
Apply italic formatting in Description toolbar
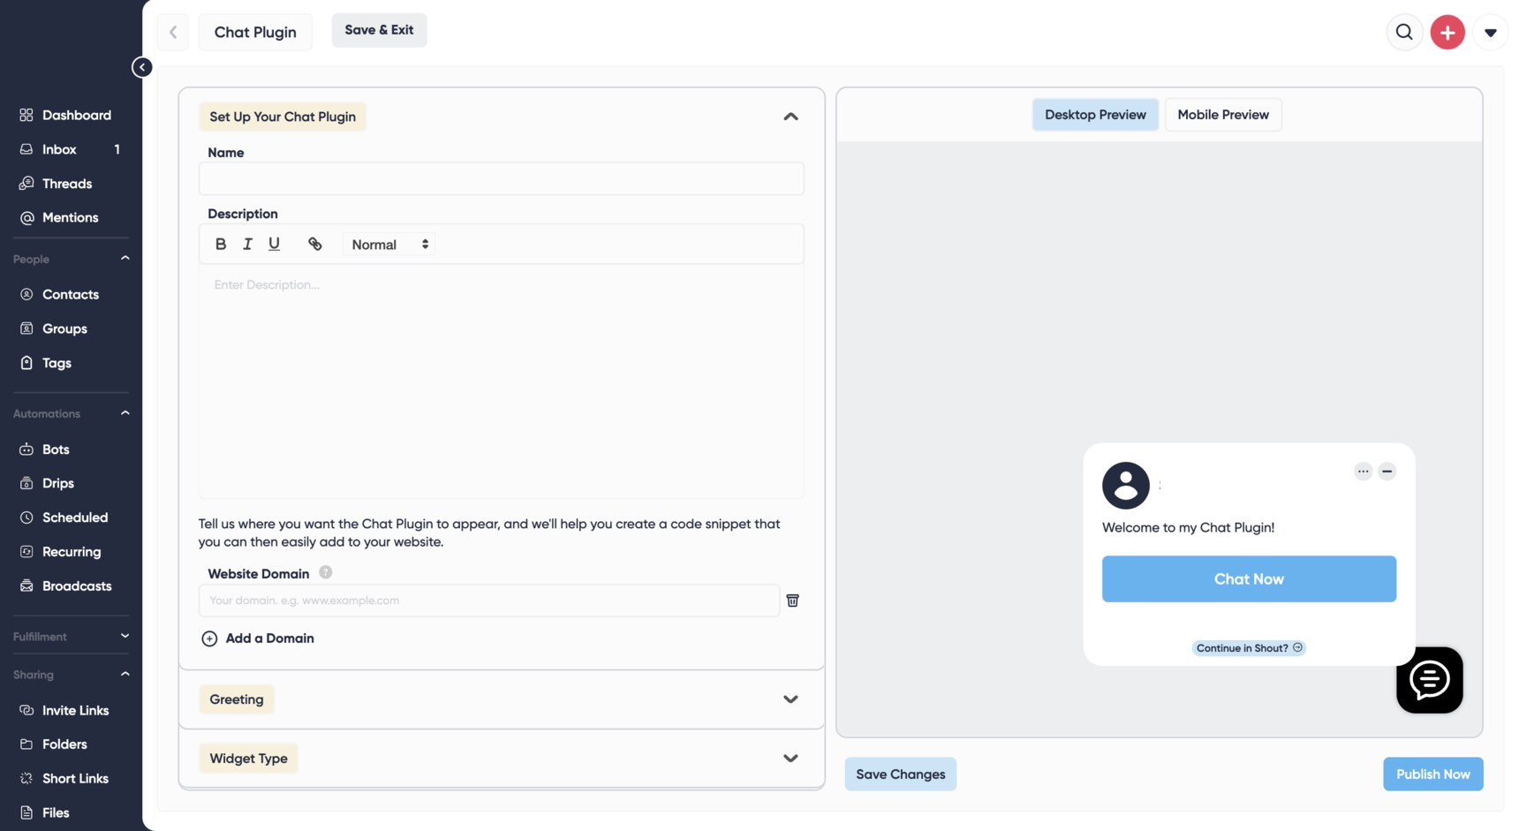247,245
